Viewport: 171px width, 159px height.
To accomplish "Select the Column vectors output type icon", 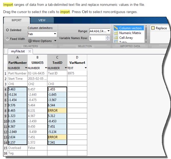I will tap(116, 28).
